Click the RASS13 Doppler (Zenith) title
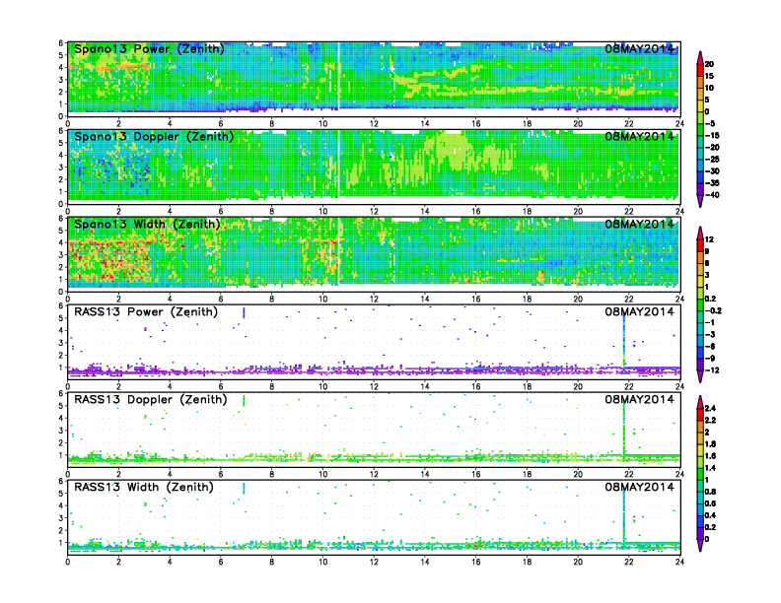The image size is (781, 603). tap(151, 399)
